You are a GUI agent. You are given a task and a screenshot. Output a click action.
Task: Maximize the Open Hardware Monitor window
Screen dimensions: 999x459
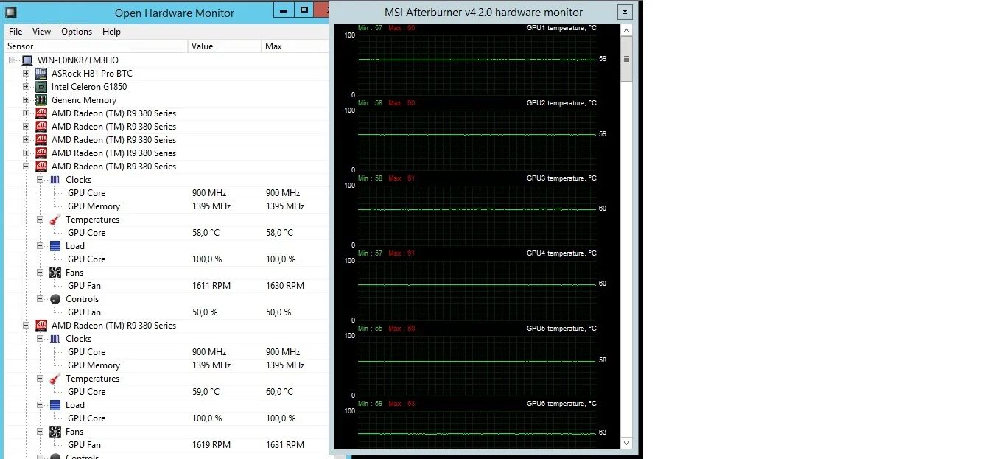(304, 9)
